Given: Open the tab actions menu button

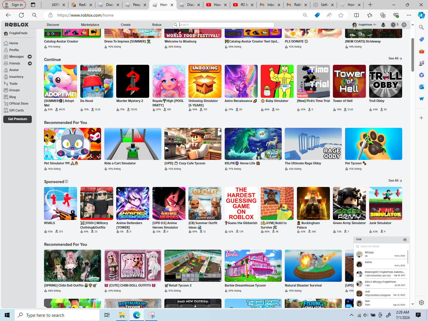Looking at the screenshot, I should pos(33,5).
